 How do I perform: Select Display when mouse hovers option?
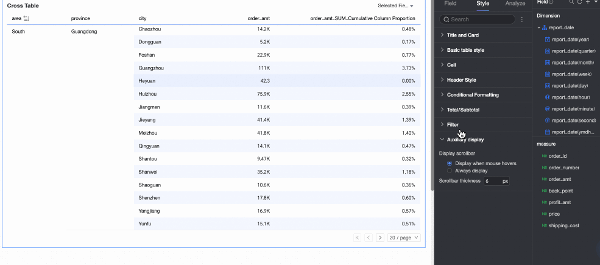450,163
